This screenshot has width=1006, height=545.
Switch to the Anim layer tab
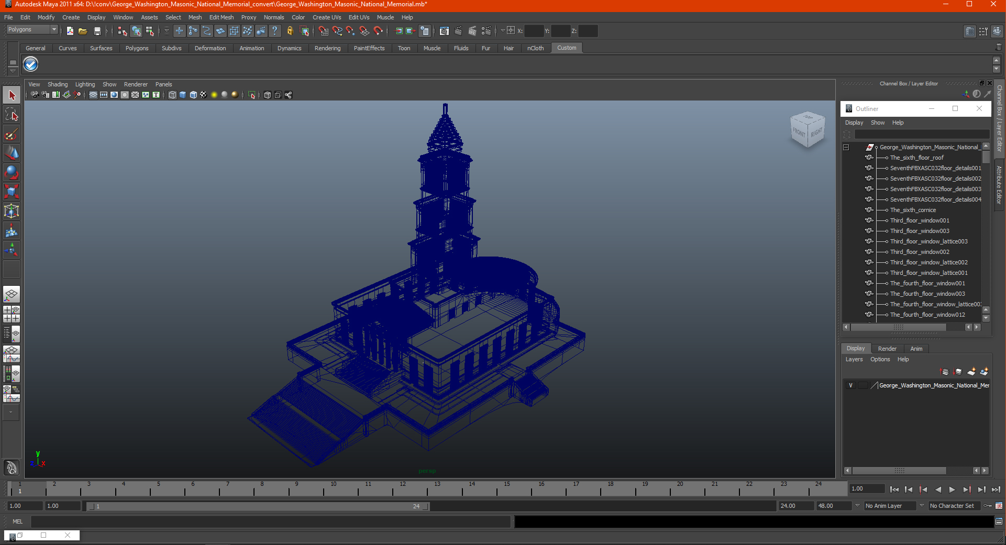pyautogui.click(x=916, y=349)
